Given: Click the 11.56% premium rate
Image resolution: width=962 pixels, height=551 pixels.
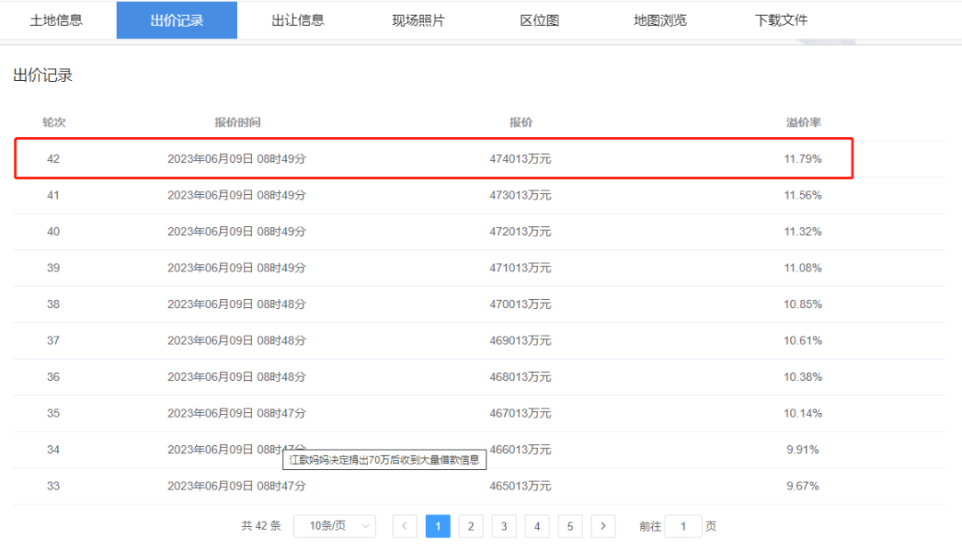Looking at the screenshot, I should (803, 195).
